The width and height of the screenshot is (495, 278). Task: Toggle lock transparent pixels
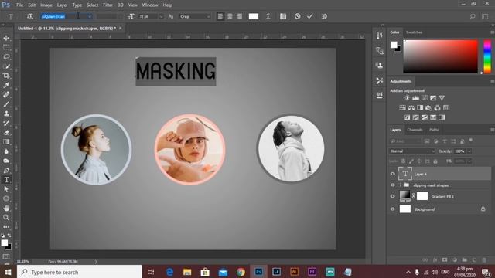(403, 161)
